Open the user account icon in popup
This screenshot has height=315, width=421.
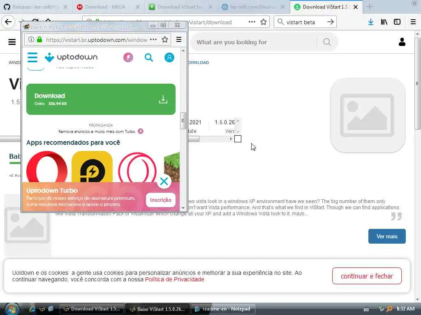(169, 57)
